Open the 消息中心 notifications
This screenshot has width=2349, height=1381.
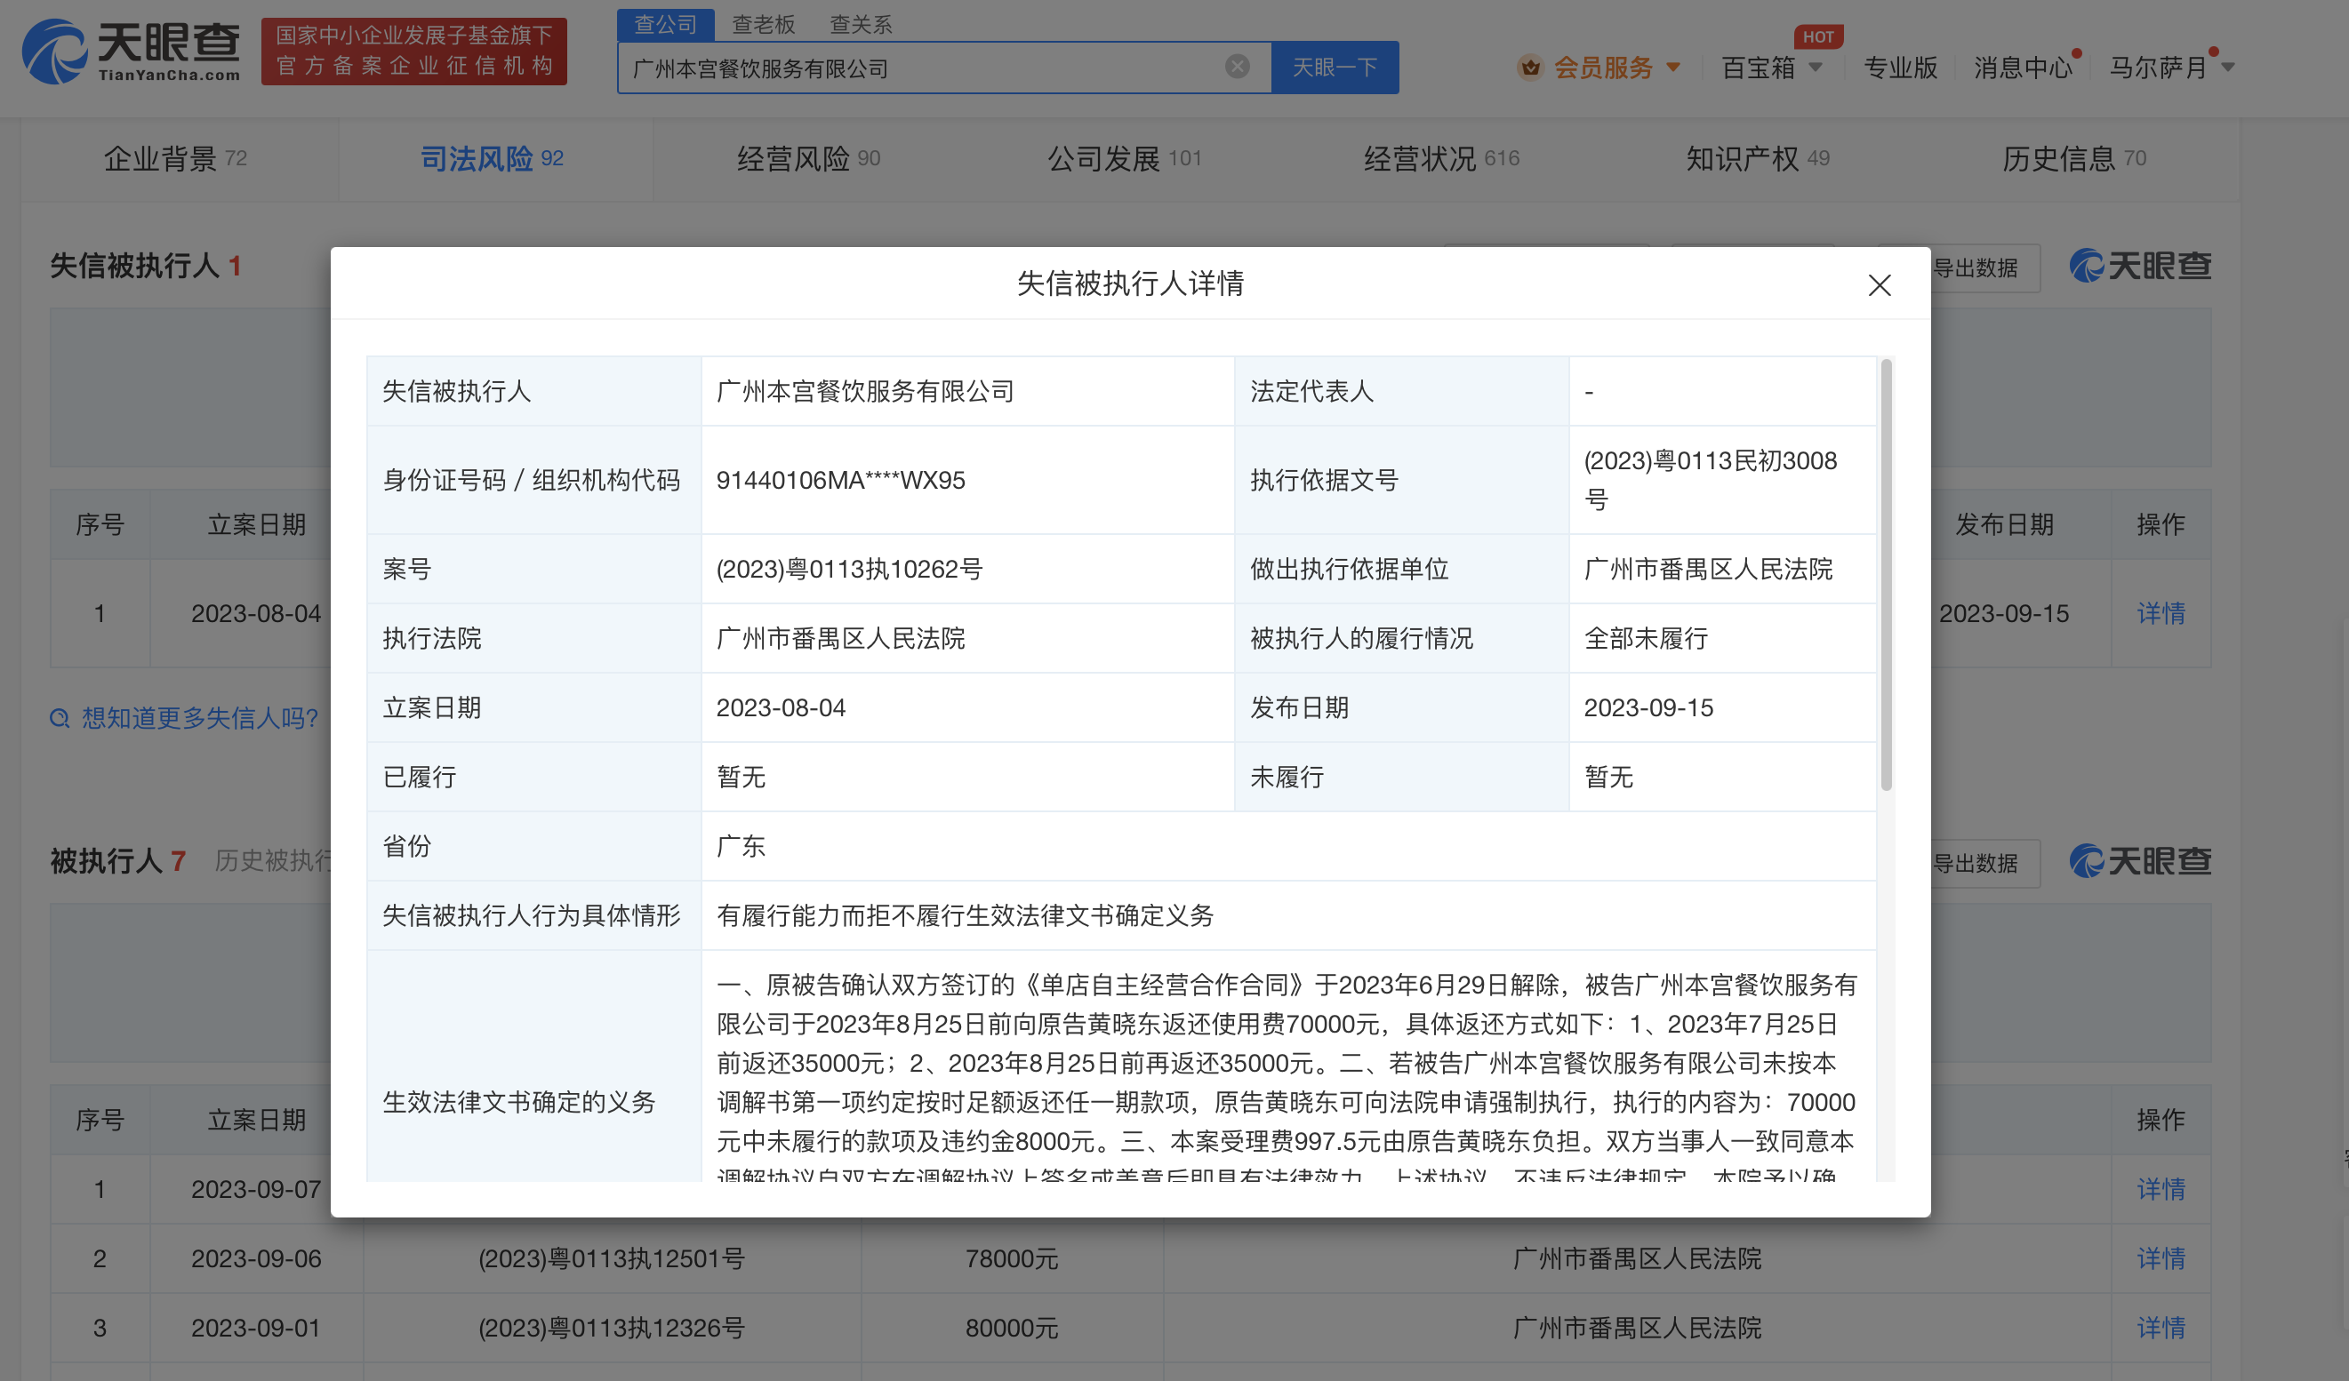pos(2022,67)
